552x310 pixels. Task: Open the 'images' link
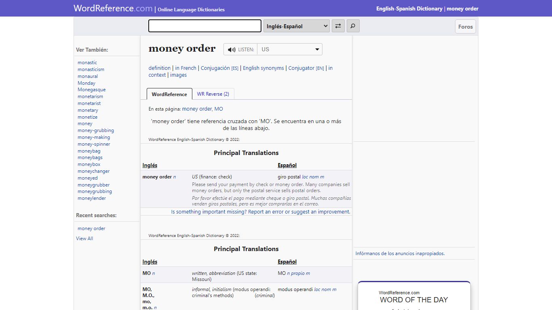pyautogui.click(x=178, y=75)
